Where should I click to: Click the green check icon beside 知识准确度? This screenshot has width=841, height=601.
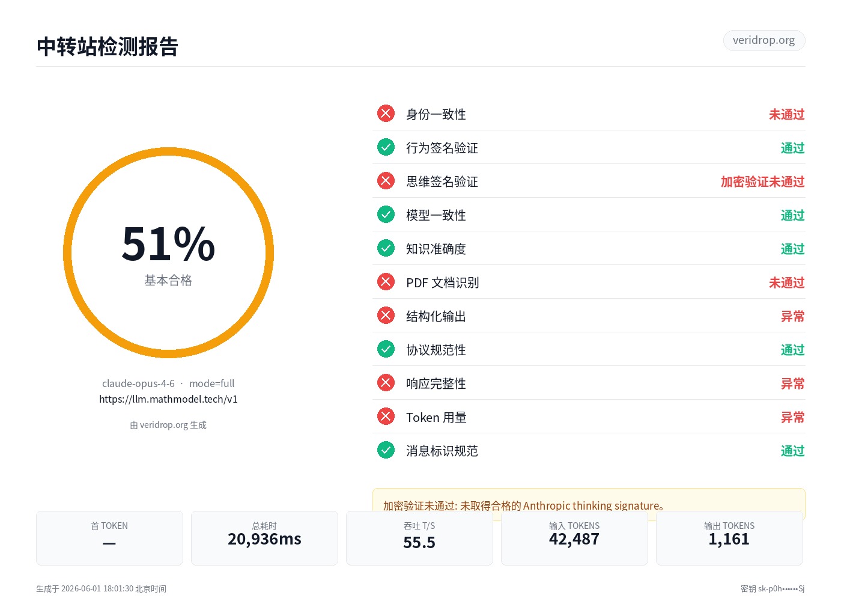(x=386, y=248)
